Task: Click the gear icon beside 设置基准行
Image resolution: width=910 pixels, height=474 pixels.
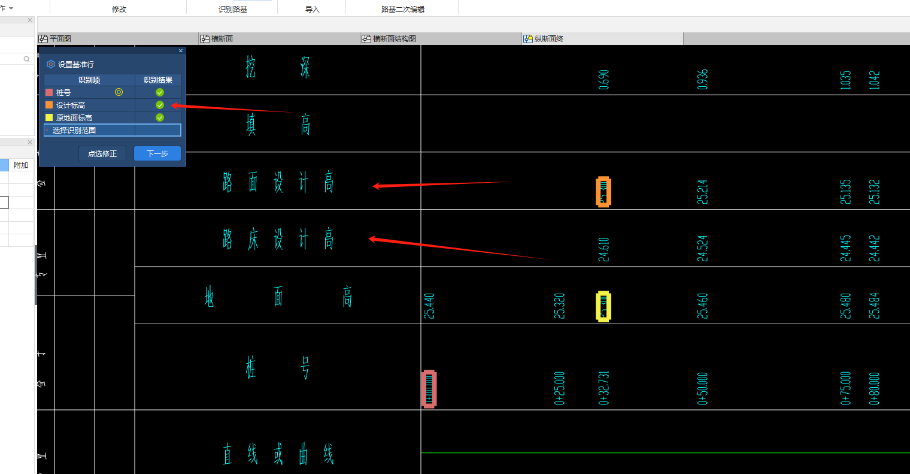Action: pyautogui.click(x=51, y=64)
